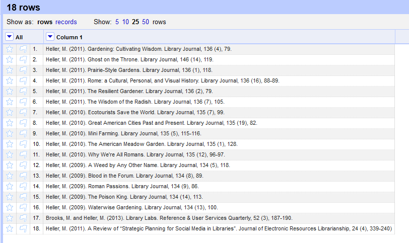This screenshot has height=243, width=409.
Task: Show 5 rows per page
Action: 117,22
